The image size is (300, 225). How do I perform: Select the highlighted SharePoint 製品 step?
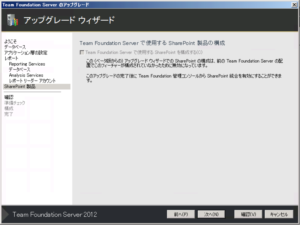(x=37, y=87)
